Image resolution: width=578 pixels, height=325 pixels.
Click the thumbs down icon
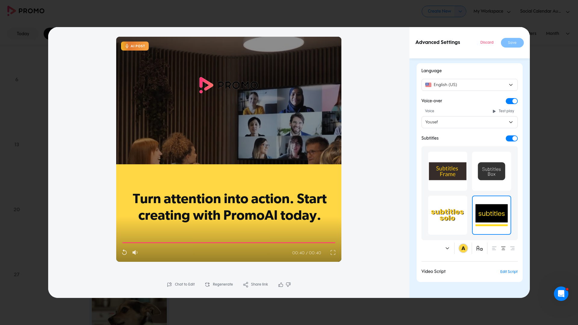click(288, 285)
